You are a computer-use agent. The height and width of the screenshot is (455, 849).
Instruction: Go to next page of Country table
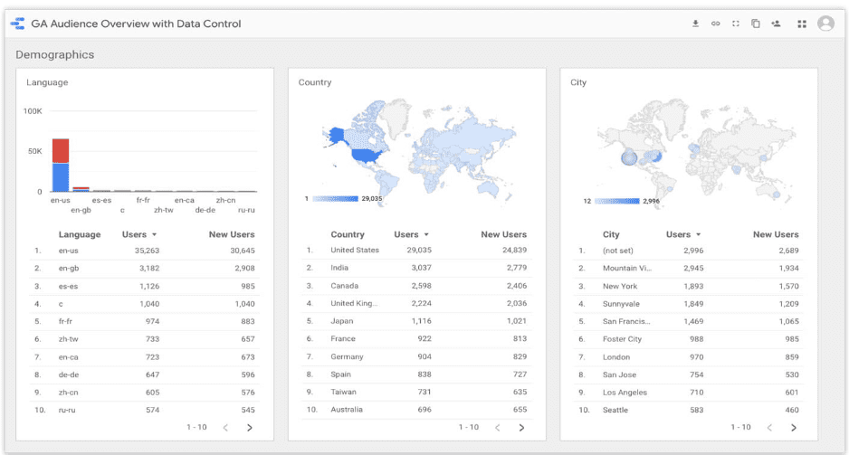click(x=521, y=427)
